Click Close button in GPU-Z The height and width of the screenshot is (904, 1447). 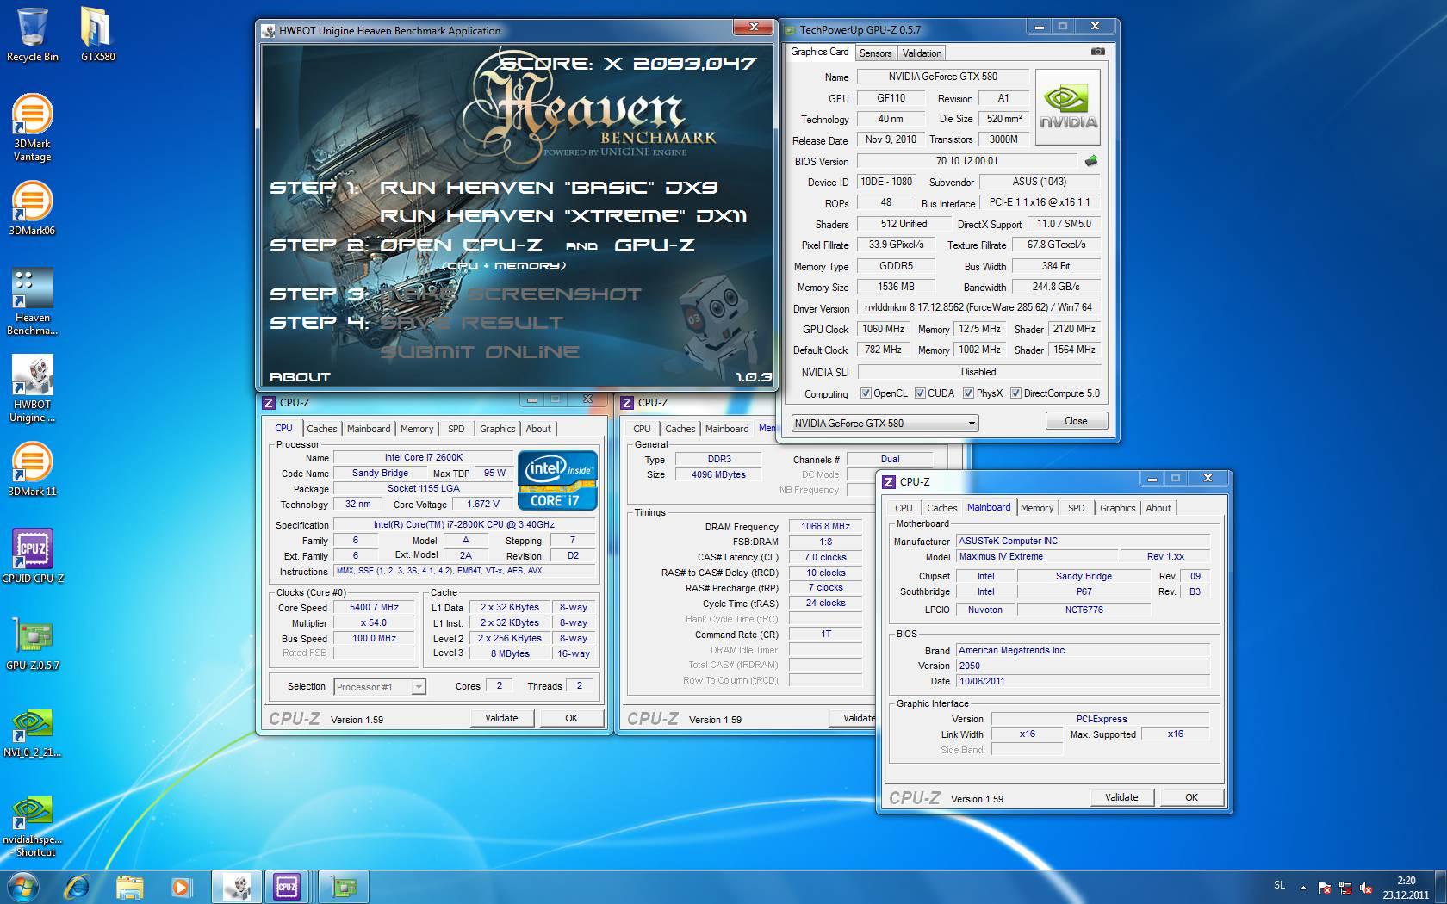[x=1076, y=421]
